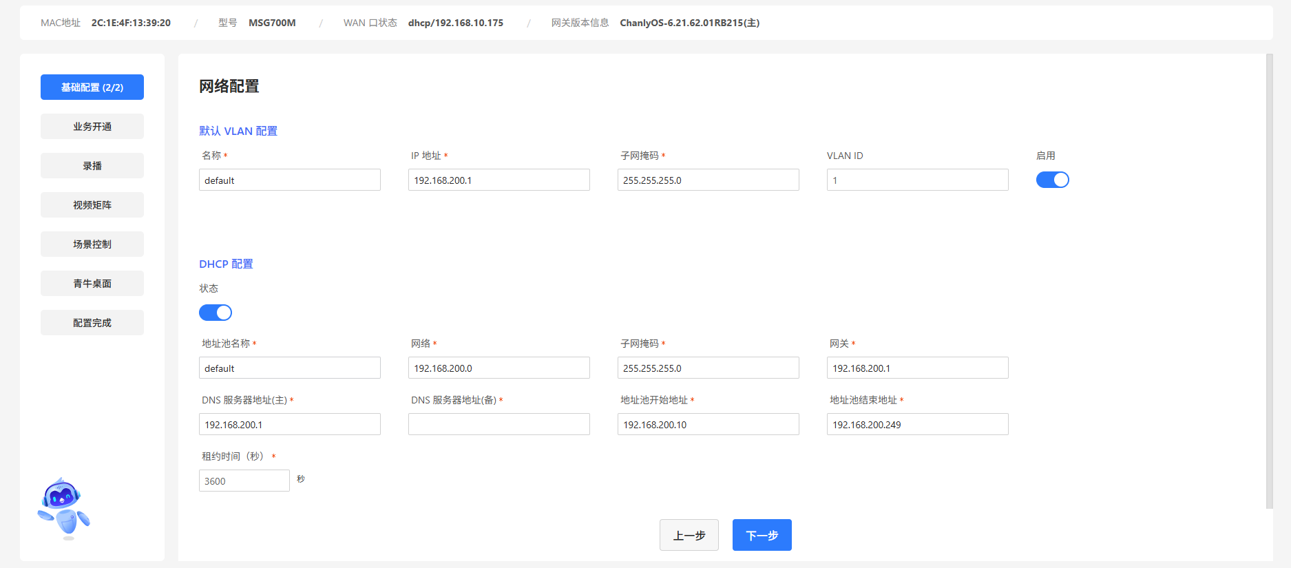Open the 业务开通 step in sidebar
The image size is (1291, 568).
point(92,127)
